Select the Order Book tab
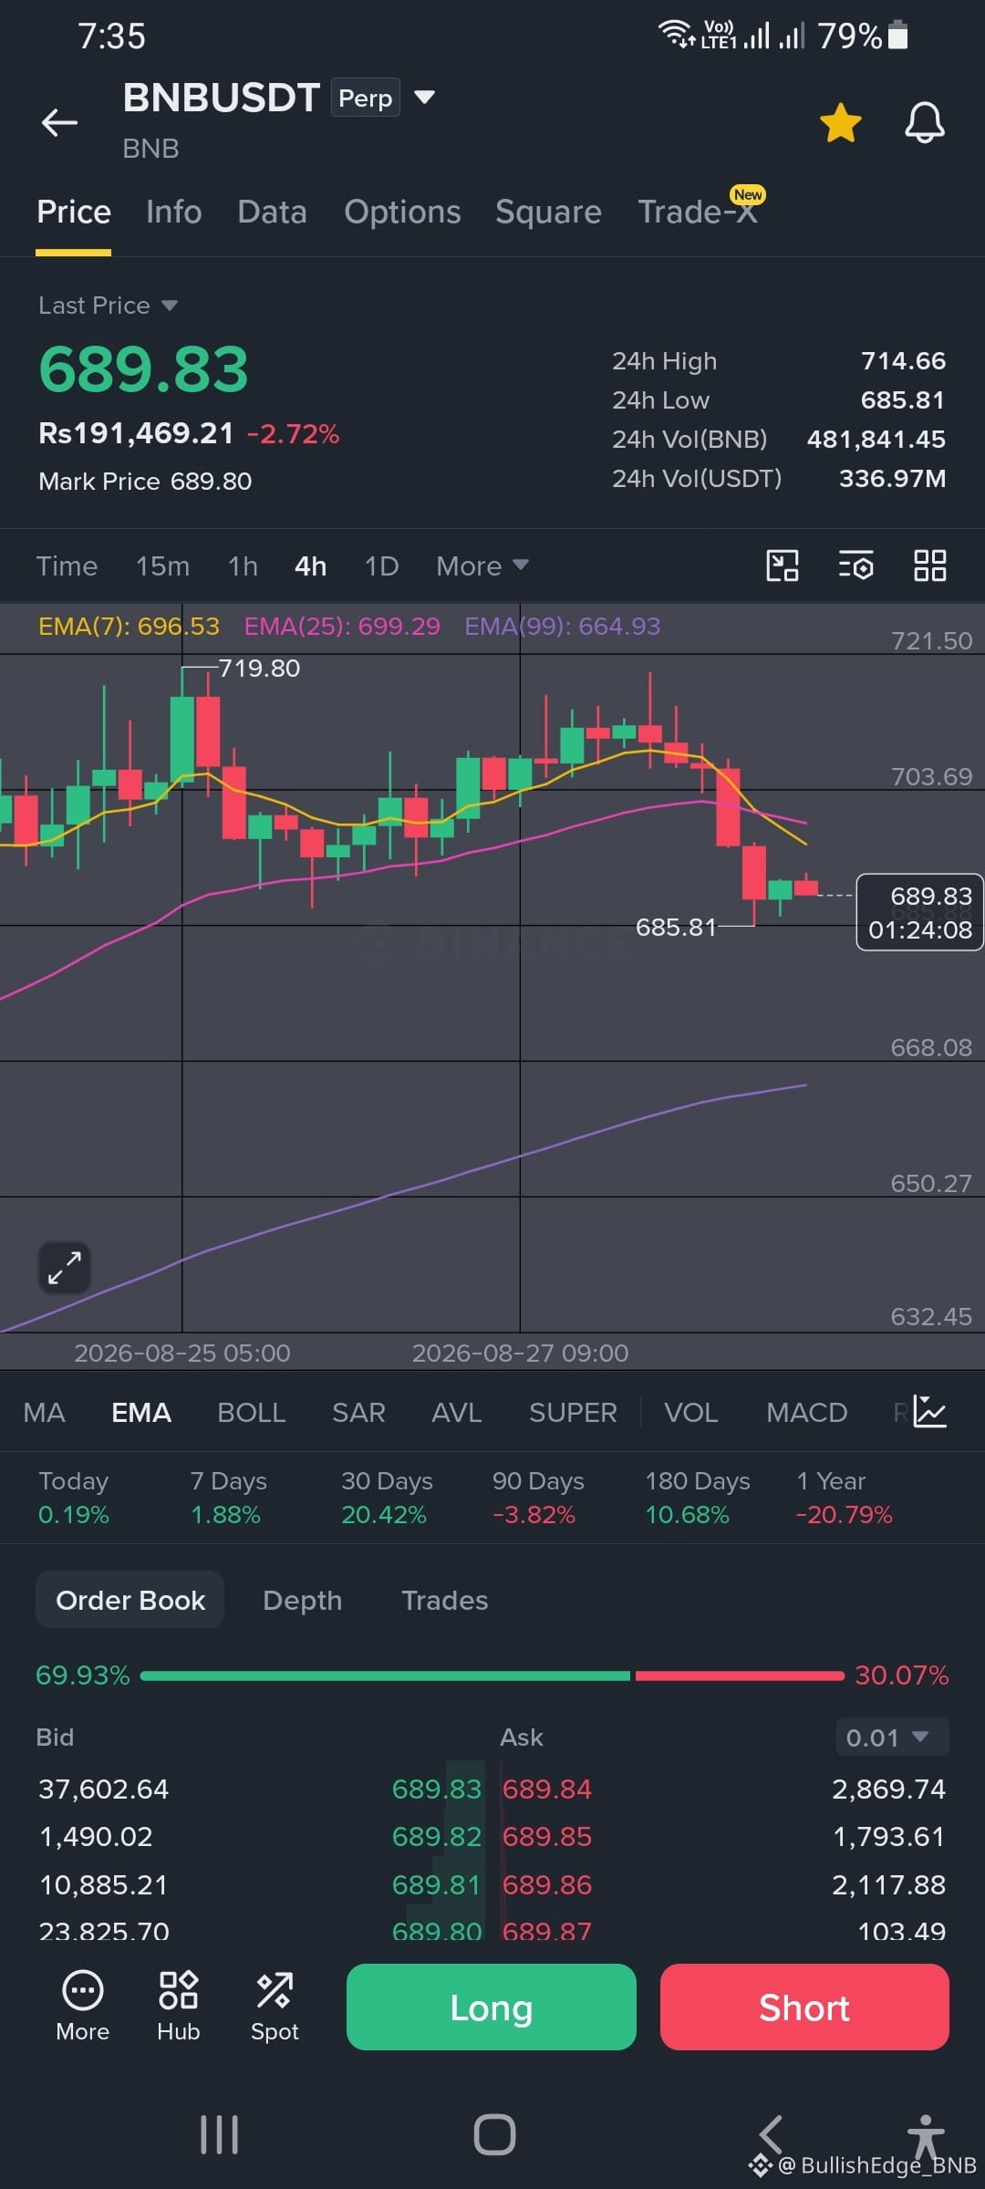985x2189 pixels. (x=130, y=1600)
